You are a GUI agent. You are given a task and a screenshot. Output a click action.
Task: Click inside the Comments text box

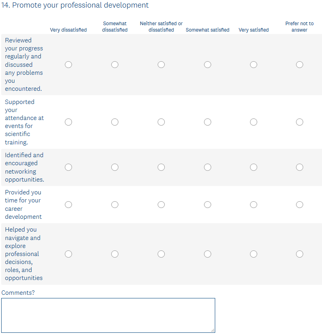tap(108, 315)
